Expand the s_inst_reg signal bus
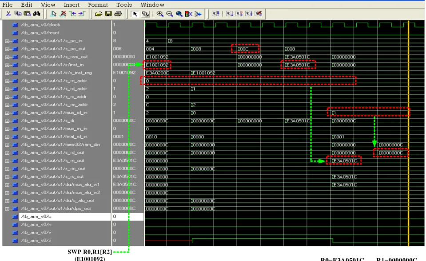The image size is (426, 261). tap(7, 73)
